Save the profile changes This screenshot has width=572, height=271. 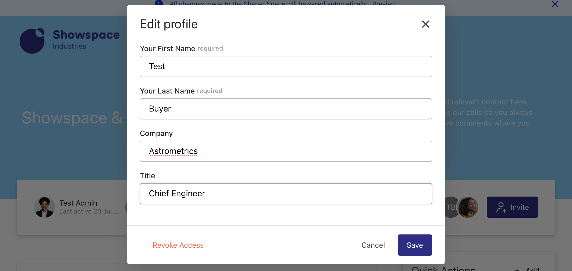click(415, 245)
